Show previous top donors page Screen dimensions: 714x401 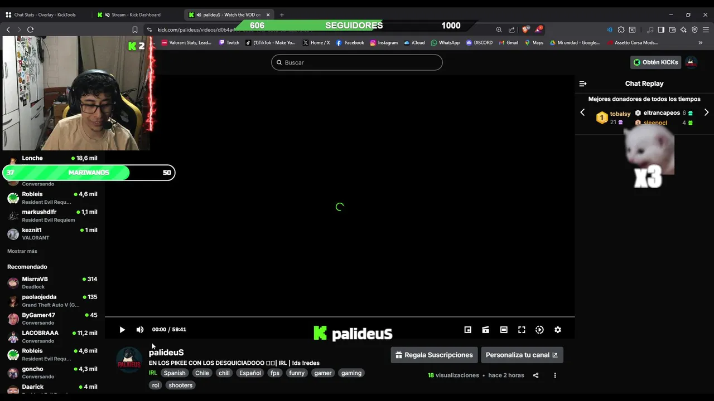click(x=582, y=113)
